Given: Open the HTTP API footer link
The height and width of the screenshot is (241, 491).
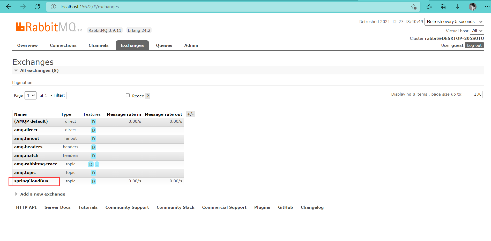Looking at the screenshot, I should tap(26, 207).
